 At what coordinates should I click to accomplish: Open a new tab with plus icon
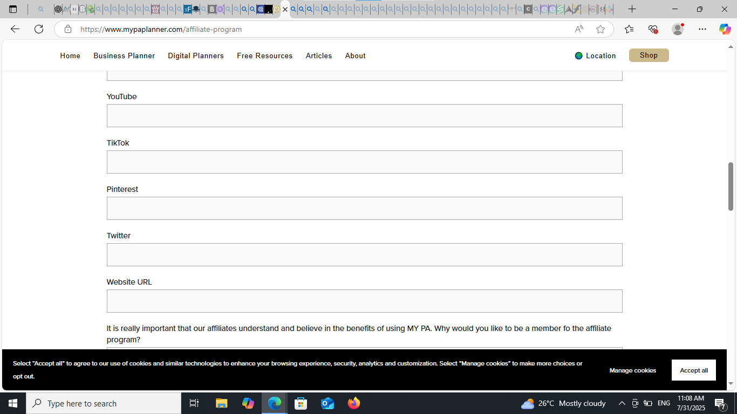point(632,9)
